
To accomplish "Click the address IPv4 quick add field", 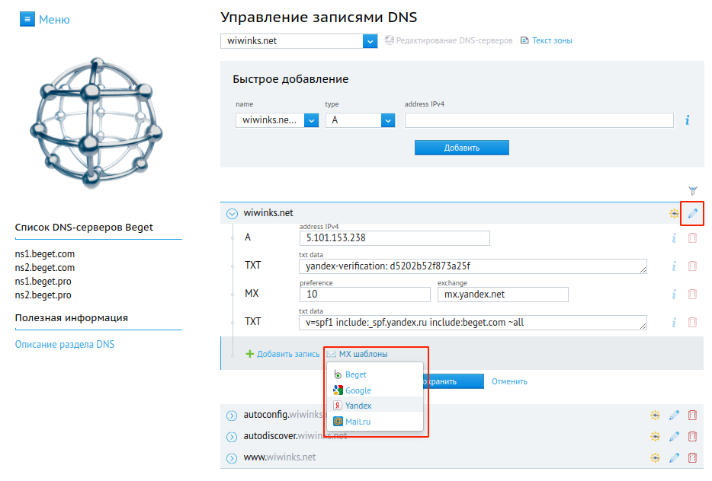I will point(539,120).
